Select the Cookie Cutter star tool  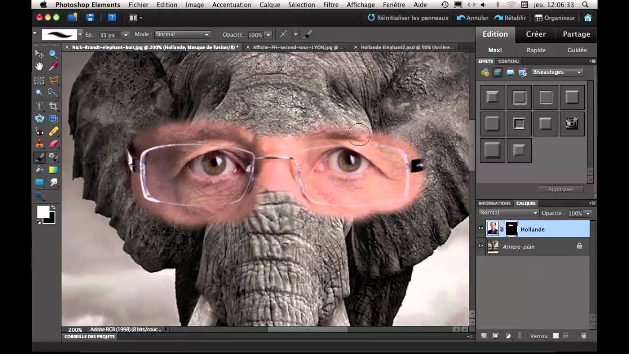(39, 118)
